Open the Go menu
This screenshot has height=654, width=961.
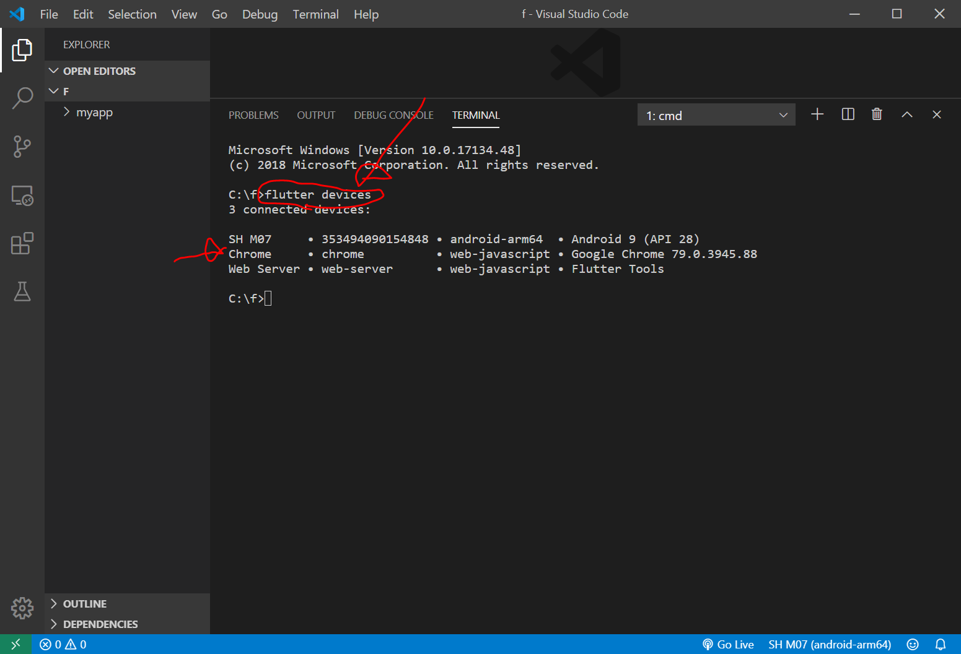(219, 14)
